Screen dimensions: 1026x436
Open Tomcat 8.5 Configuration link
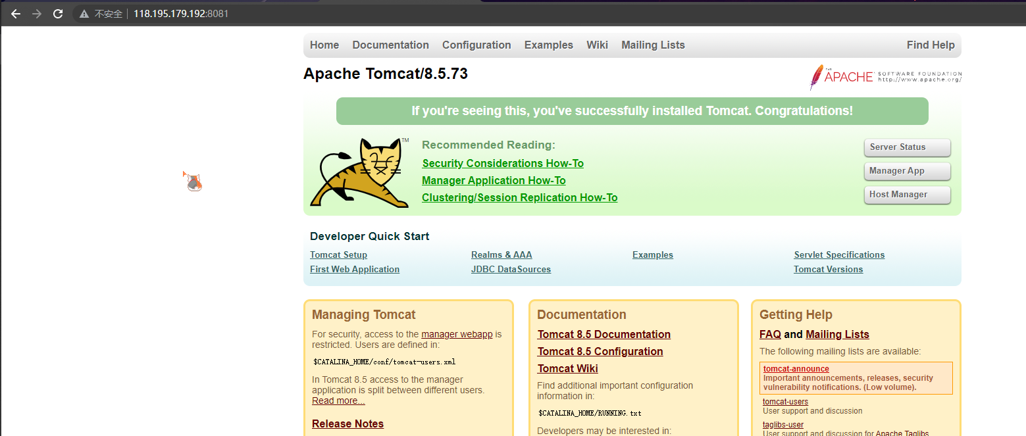click(x=600, y=352)
